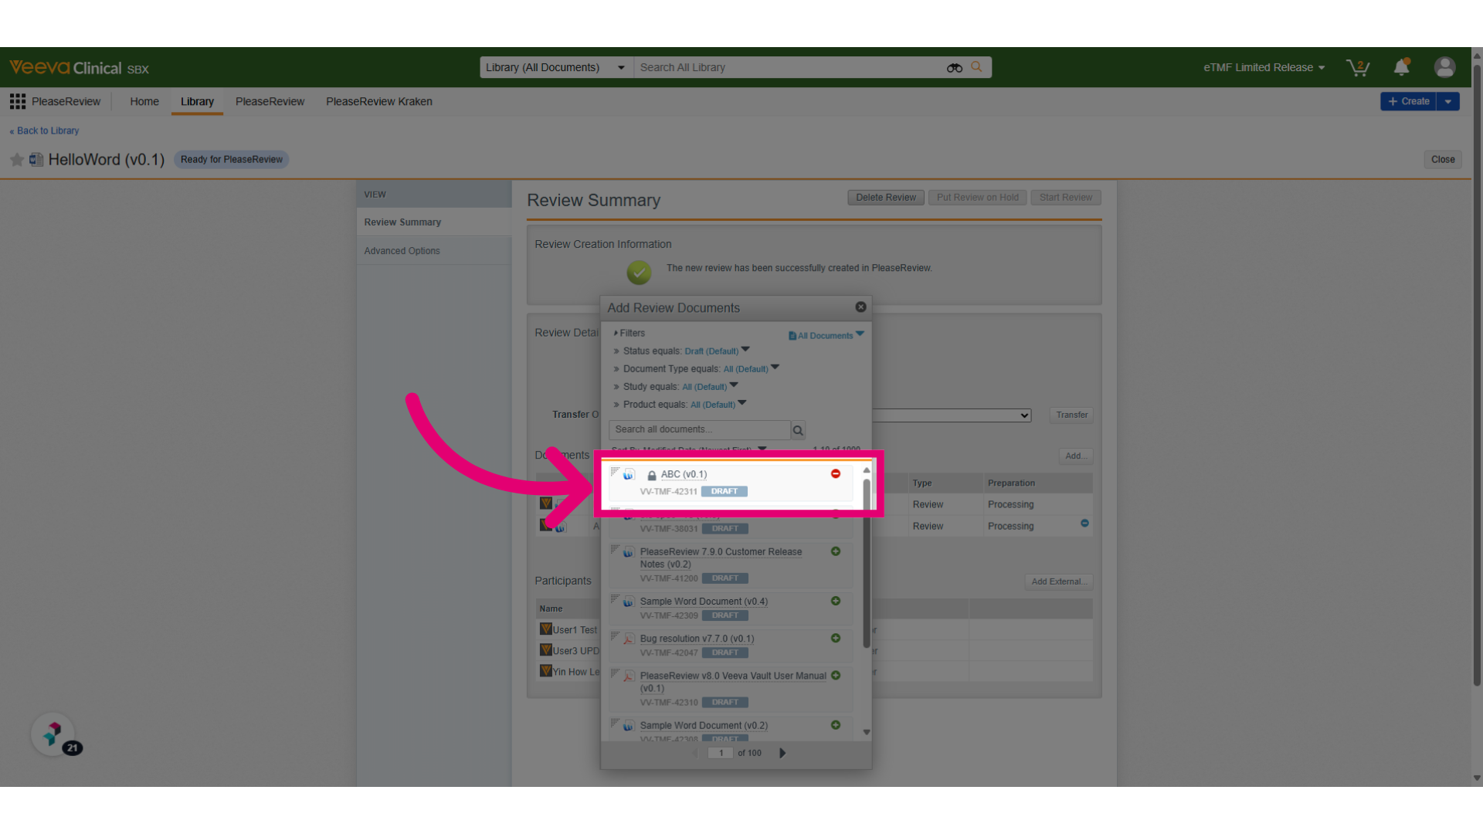Open eTMF Limited Release vault dropdown
Image resolution: width=1483 pixels, height=834 pixels.
coord(1264,67)
